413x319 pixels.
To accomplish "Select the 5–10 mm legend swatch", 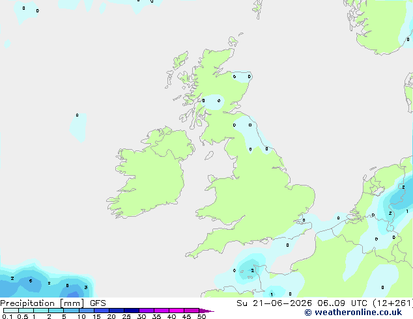I will coord(71,311).
